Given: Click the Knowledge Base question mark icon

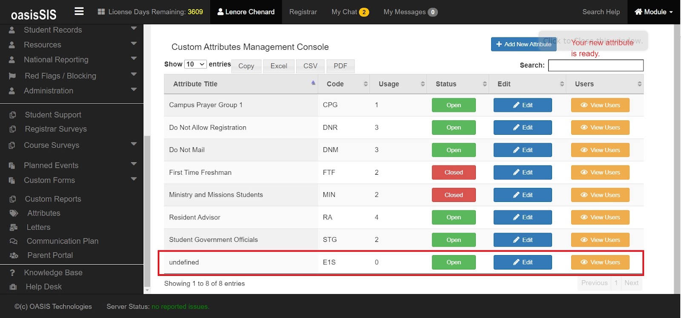Looking at the screenshot, I should 12,273.
